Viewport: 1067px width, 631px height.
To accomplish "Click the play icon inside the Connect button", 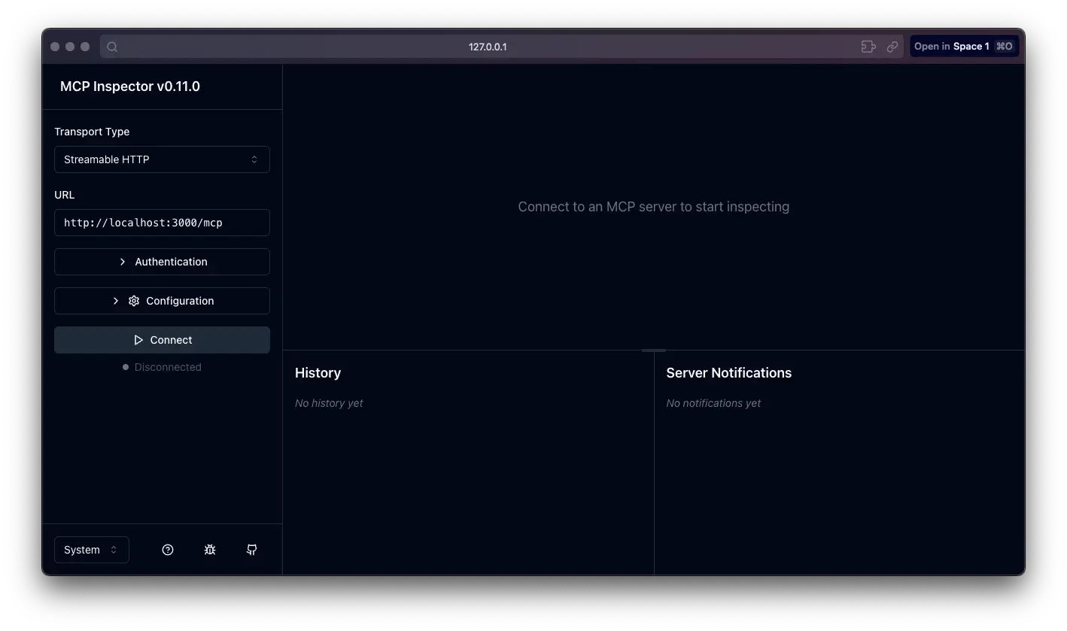I will coord(137,339).
